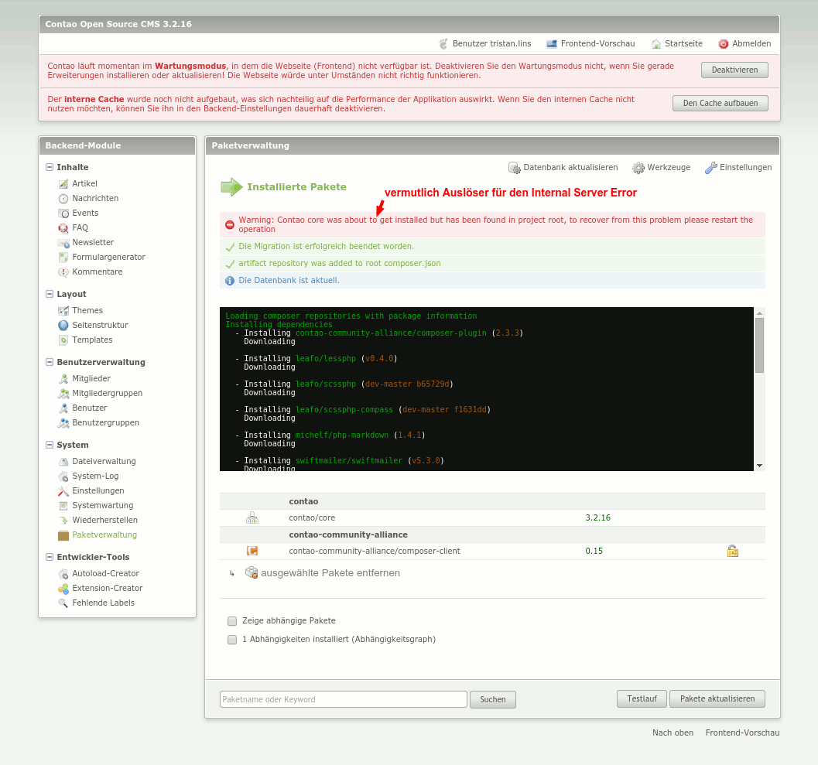The width and height of the screenshot is (818, 765).
Task: Click the Autoload-Creator icon
Action: 63,574
